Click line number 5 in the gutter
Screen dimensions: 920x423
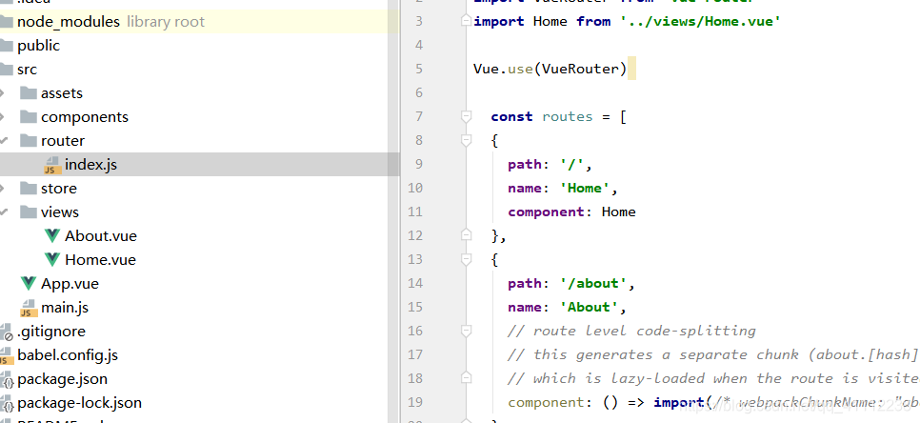[x=418, y=69]
